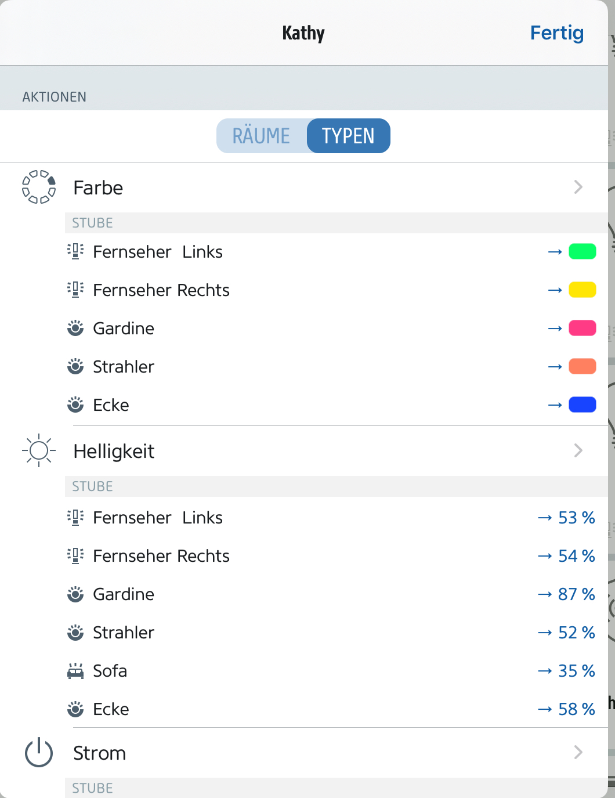Select the TYPEN segment

coord(348,136)
